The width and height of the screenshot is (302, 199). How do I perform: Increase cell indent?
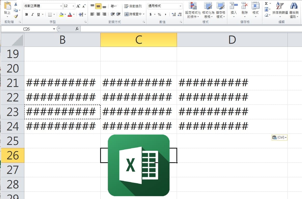click(x=119, y=14)
